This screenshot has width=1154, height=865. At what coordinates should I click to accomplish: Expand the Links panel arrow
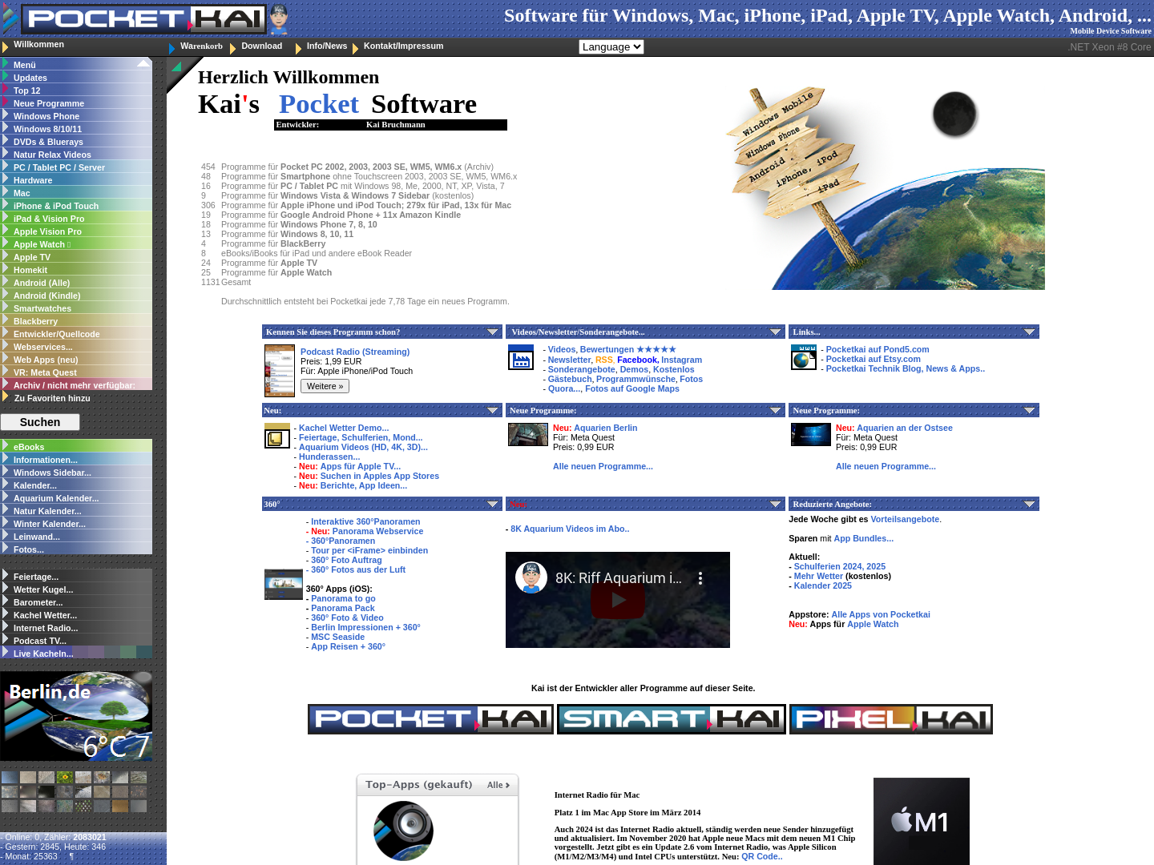pos(1030,332)
